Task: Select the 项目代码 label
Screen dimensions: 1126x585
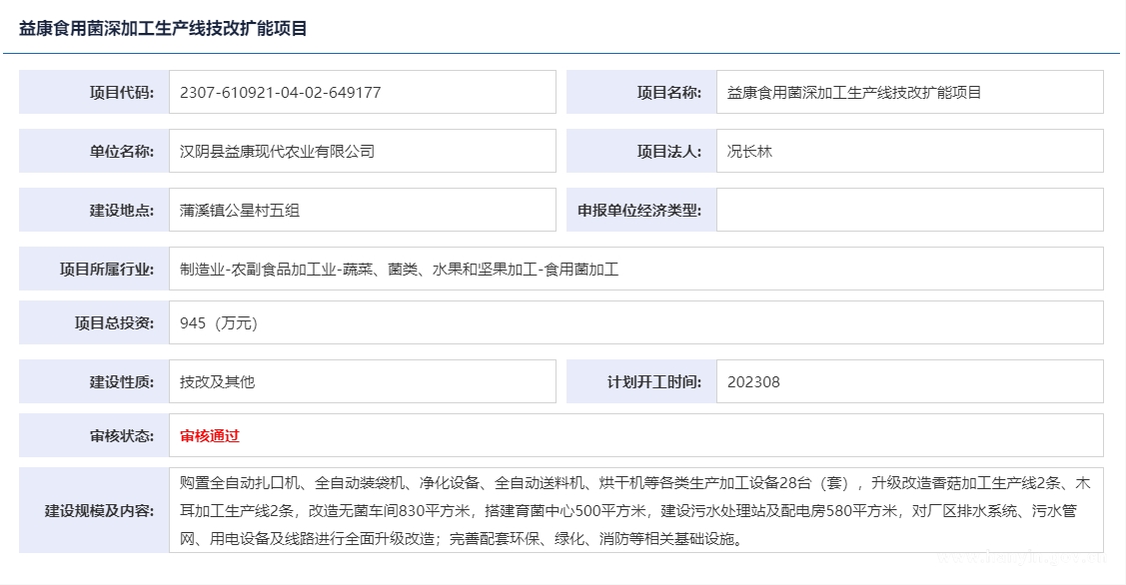Action: coord(121,93)
